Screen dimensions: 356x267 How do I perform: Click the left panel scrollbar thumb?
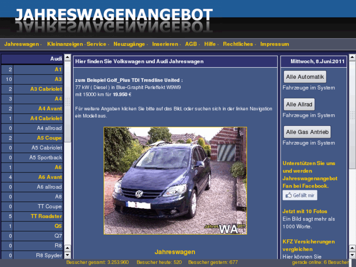pyautogui.click(x=68, y=102)
